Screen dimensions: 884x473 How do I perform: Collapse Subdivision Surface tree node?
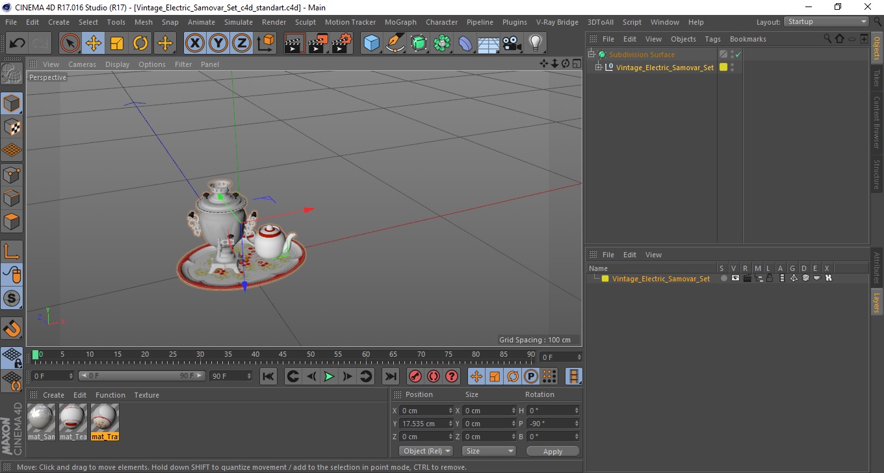pos(591,55)
